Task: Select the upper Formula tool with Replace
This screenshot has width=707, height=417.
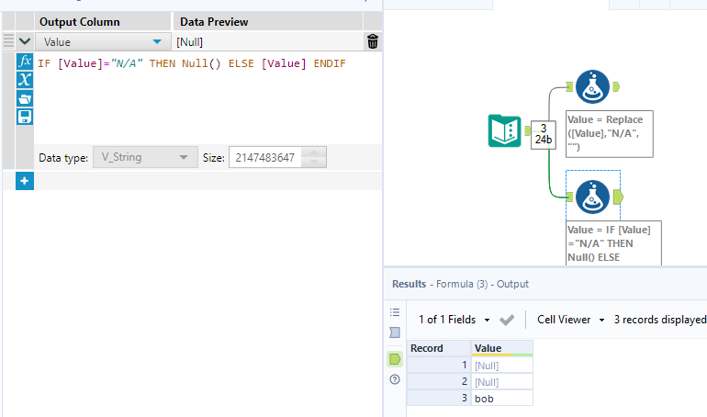Action: tap(593, 86)
